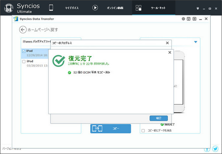Open the オンライン動画 tab
Viewport: 222px width, 154px height.
(115, 8)
